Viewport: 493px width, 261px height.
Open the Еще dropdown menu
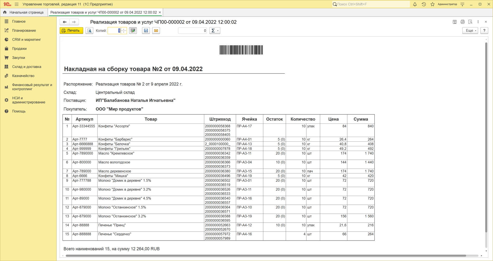click(470, 31)
